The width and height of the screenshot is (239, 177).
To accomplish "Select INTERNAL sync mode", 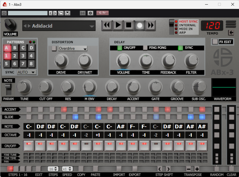I will click(x=188, y=25).
